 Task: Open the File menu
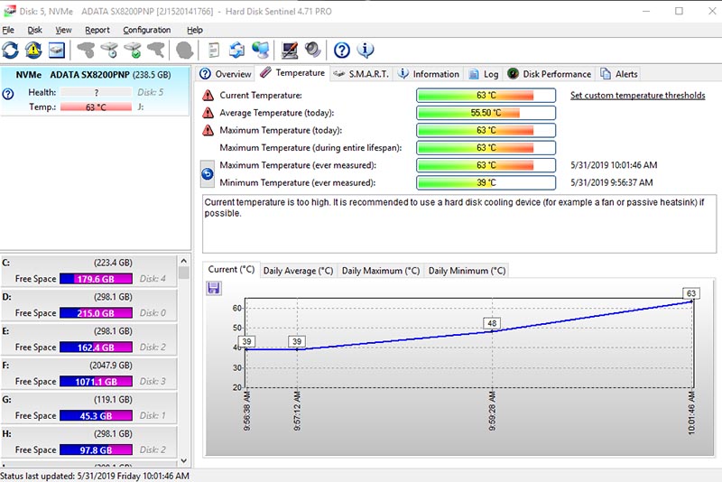click(8, 30)
